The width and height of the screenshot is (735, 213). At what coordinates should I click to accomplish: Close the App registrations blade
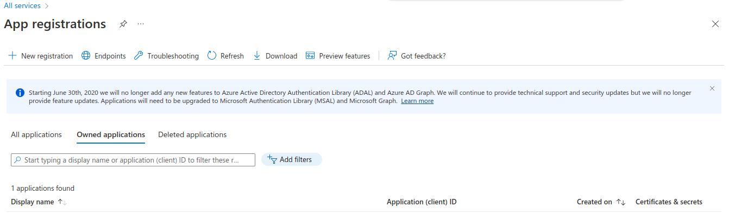(x=715, y=24)
